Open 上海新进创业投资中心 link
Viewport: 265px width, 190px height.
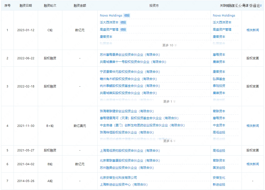point(123,185)
